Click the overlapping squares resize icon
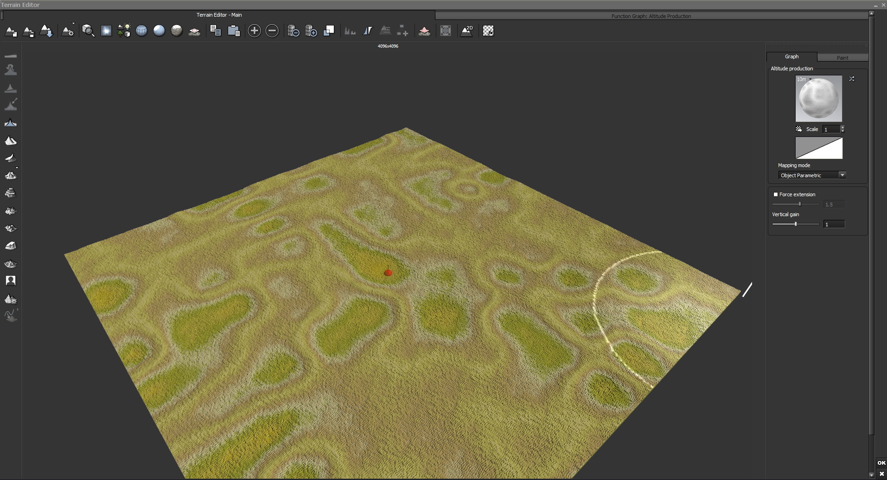This screenshot has width=887, height=480. tap(329, 31)
